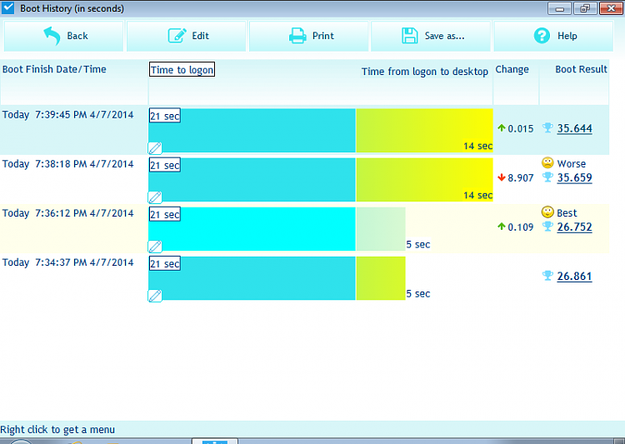Click the edit pencil icon in 7:36:12 PM row

click(155, 247)
